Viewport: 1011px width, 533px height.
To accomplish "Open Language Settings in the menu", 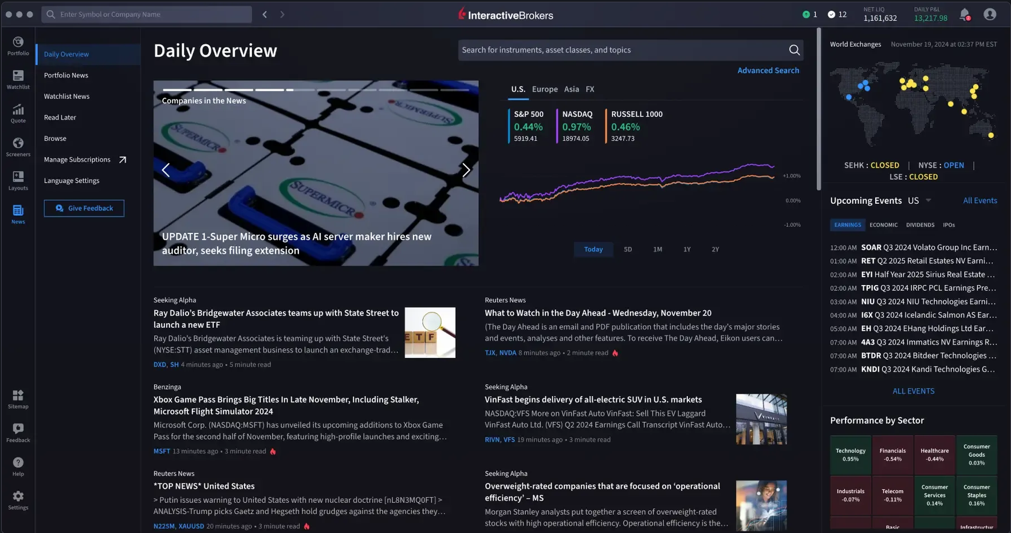I will [x=72, y=181].
